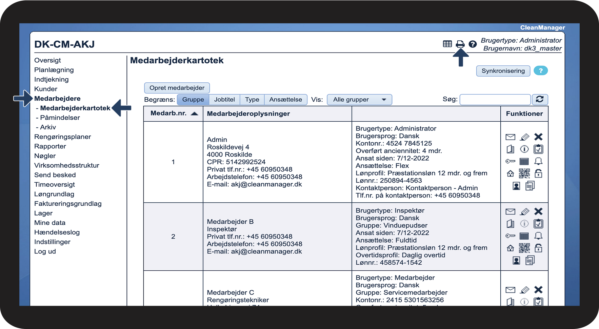Open clipboard checklist icon for Admin
This screenshot has width=599, height=329.
click(538, 149)
